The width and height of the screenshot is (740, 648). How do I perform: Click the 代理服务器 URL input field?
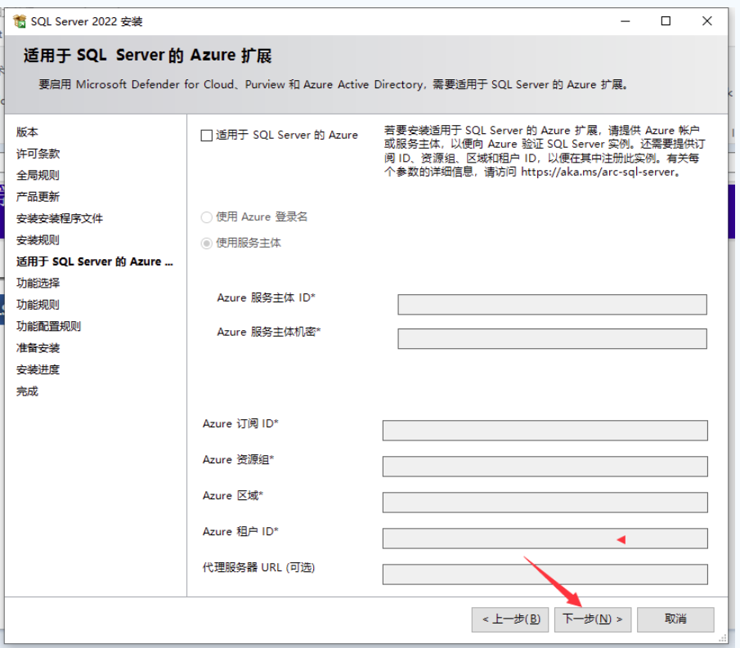click(545, 574)
